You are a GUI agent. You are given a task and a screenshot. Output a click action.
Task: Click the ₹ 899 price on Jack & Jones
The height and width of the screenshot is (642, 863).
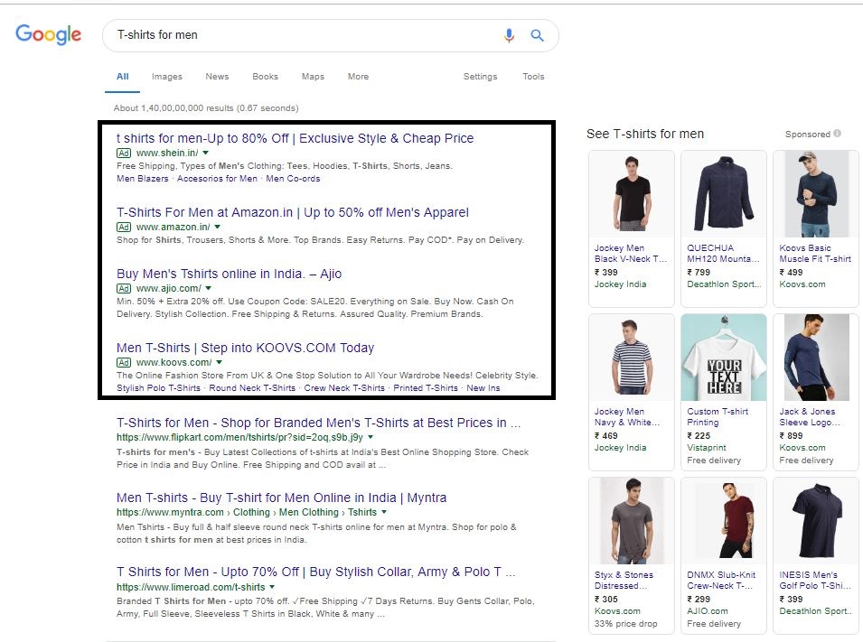click(x=791, y=436)
